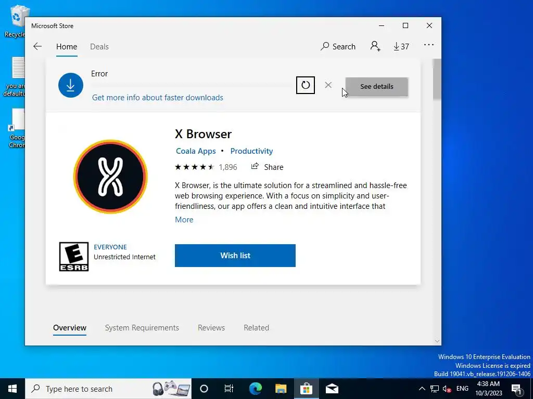This screenshot has height=399, width=533.
Task: Open the Windows Start menu
Action: coord(12,389)
